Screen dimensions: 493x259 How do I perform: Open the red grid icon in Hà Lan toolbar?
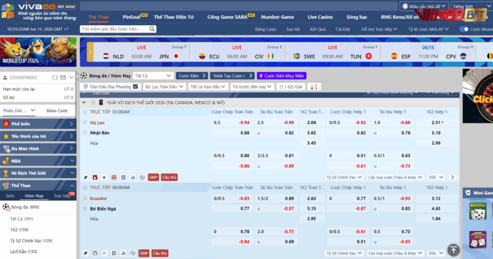pyautogui.click(x=114, y=177)
